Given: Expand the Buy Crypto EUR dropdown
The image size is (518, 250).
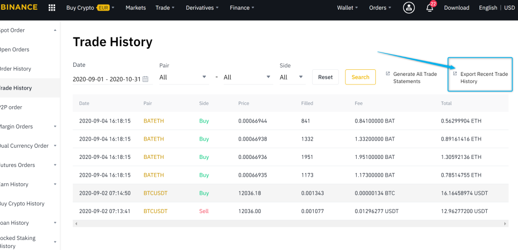Looking at the screenshot, I should point(90,8).
